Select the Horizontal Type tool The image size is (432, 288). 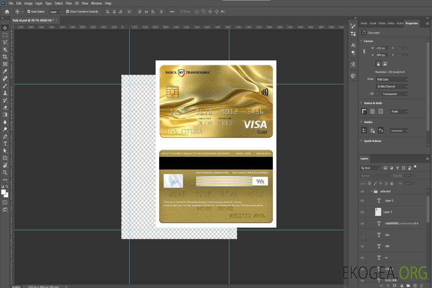(x=5, y=144)
